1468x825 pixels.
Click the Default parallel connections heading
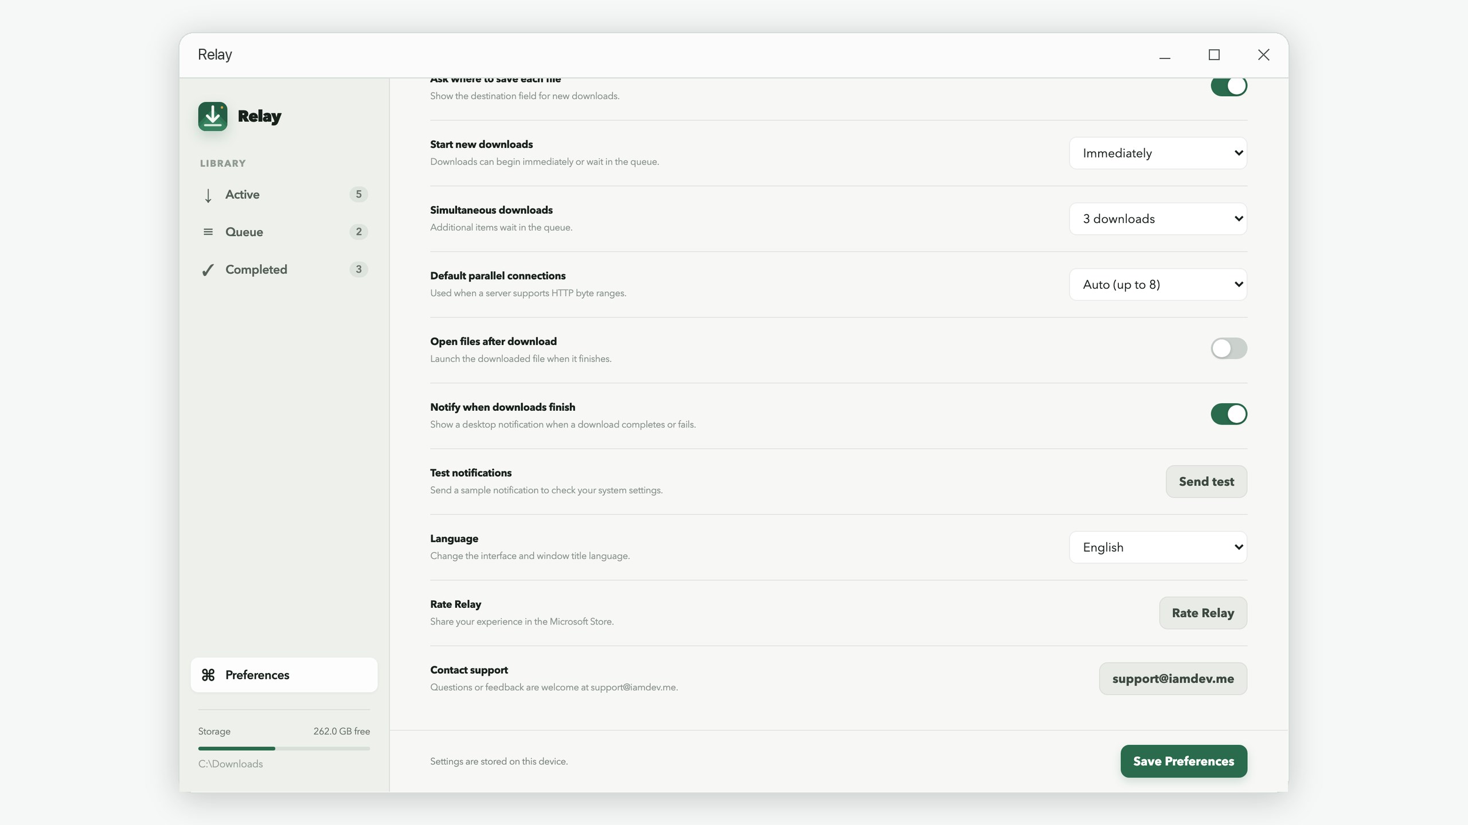coord(498,276)
